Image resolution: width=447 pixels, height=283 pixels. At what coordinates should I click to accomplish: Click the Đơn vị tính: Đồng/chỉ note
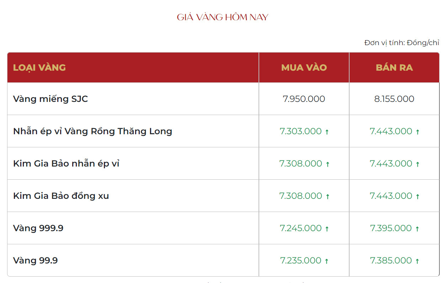(402, 43)
